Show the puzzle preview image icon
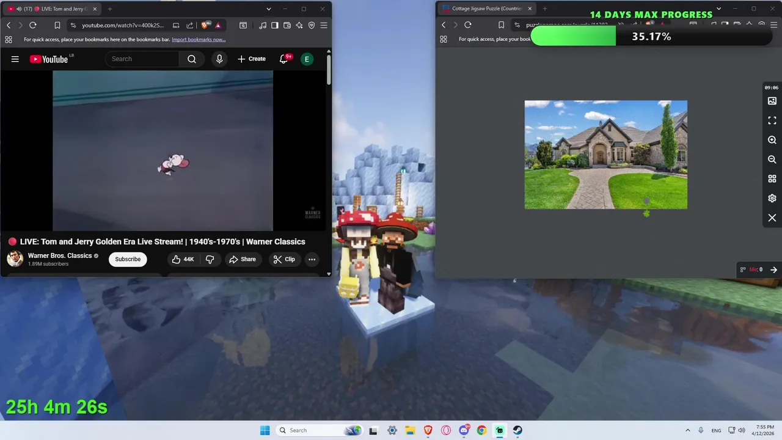The width and height of the screenshot is (782, 440). [772, 101]
